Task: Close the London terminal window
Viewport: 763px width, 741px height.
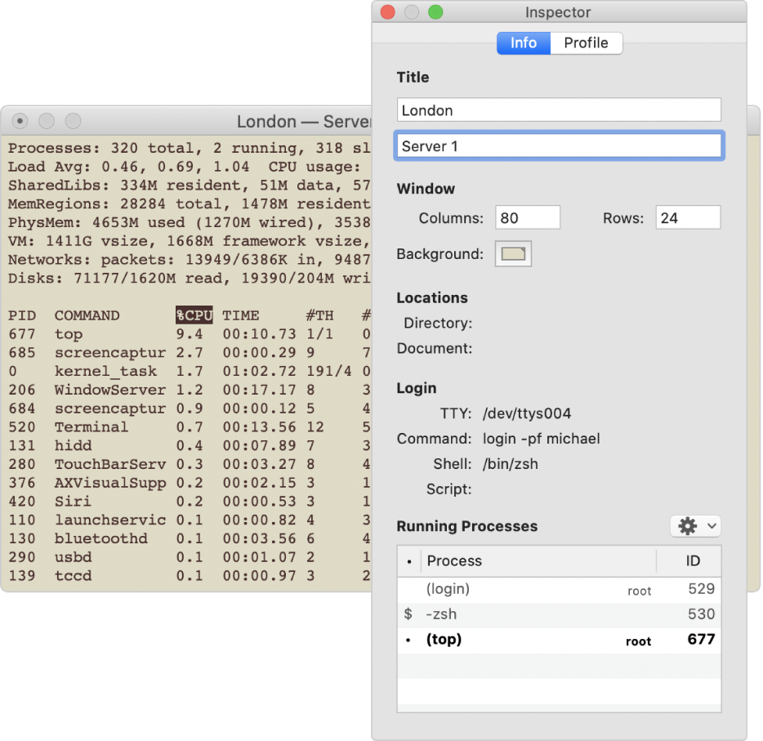Action: [20, 121]
